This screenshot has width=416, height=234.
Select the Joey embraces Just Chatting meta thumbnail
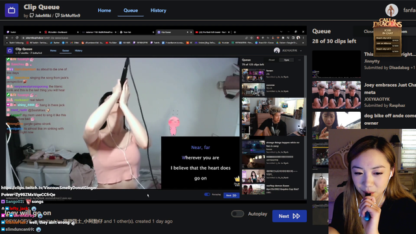pyautogui.click(x=336, y=95)
